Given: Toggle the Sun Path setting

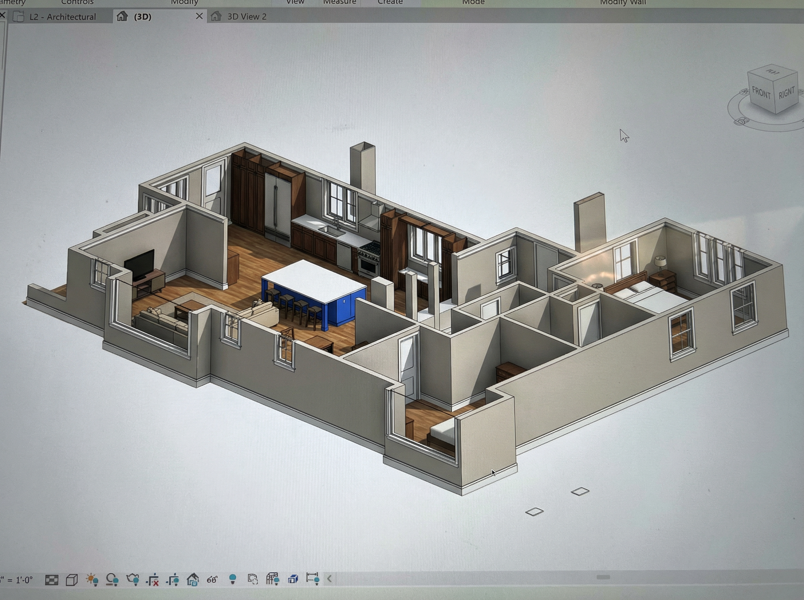Looking at the screenshot, I should pos(91,580).
